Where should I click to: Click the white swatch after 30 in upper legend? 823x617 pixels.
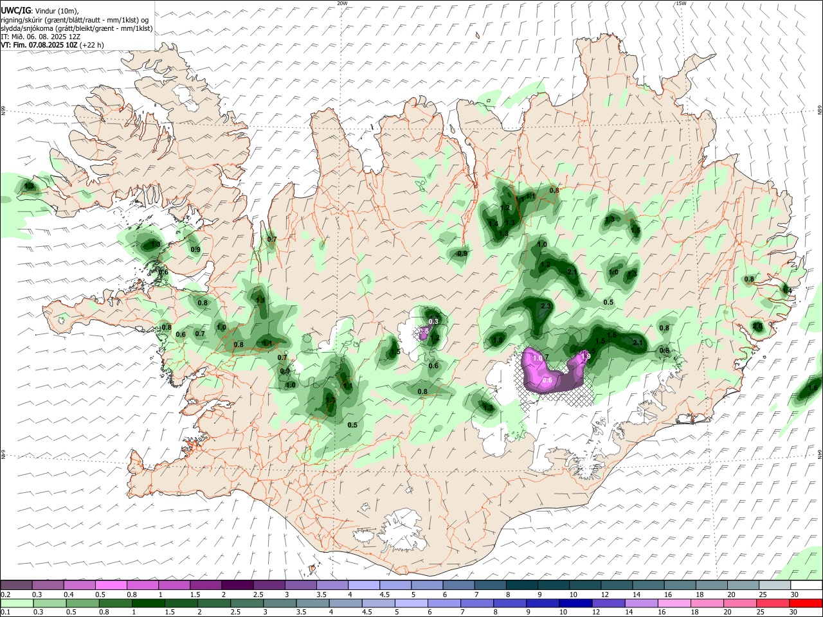806,586
